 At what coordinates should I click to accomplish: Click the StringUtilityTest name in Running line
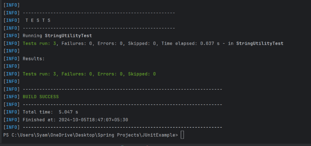(68, 36)
